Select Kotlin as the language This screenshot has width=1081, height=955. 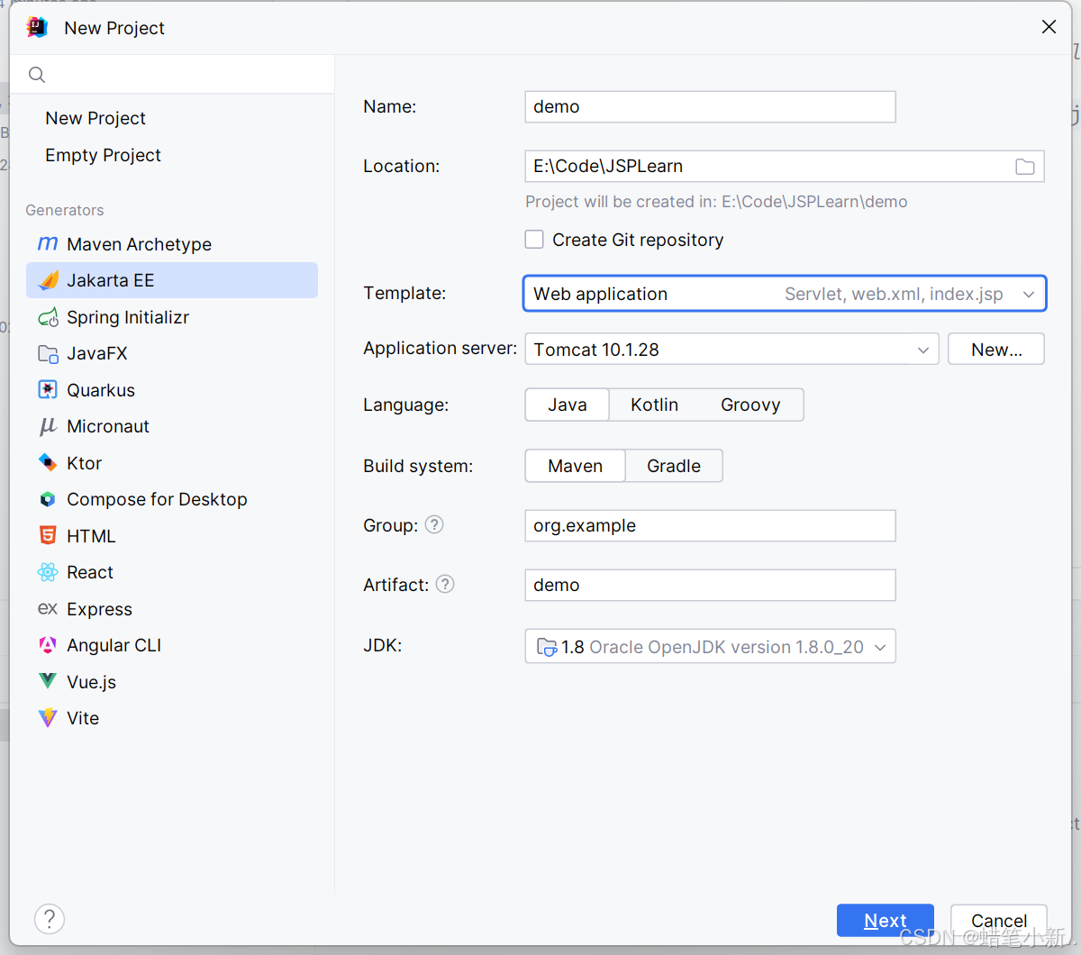point(654,405)
